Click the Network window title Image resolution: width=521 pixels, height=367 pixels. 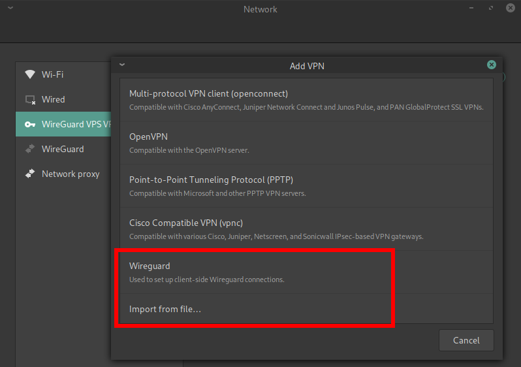pos(260,9)
